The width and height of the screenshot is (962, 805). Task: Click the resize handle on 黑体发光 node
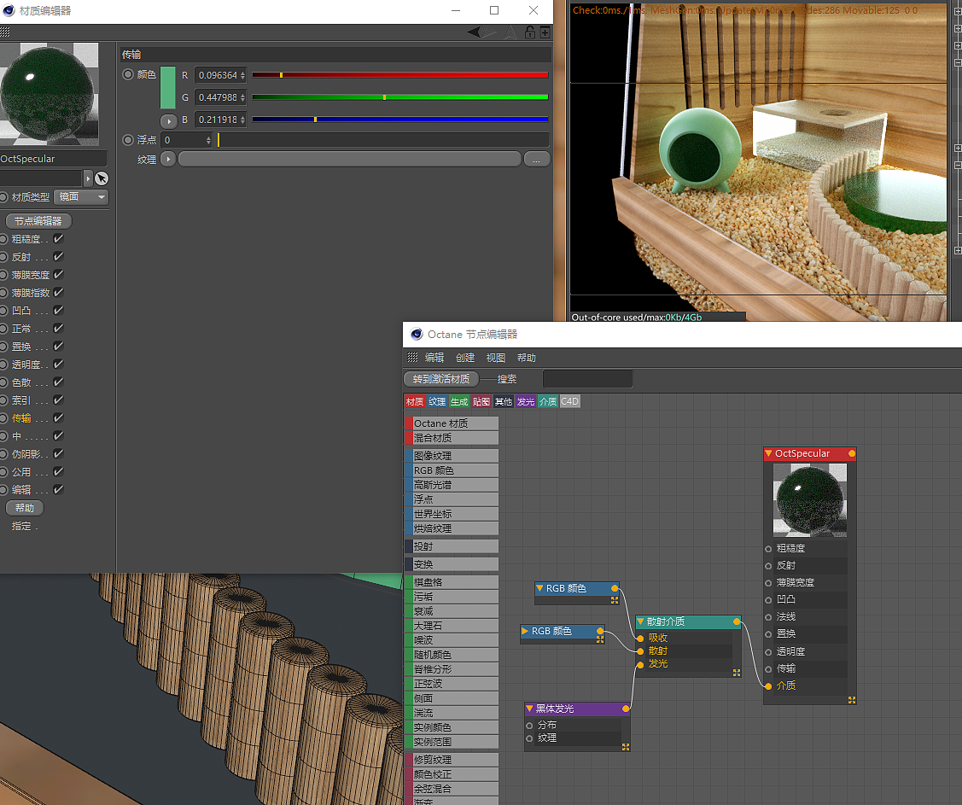625,747
